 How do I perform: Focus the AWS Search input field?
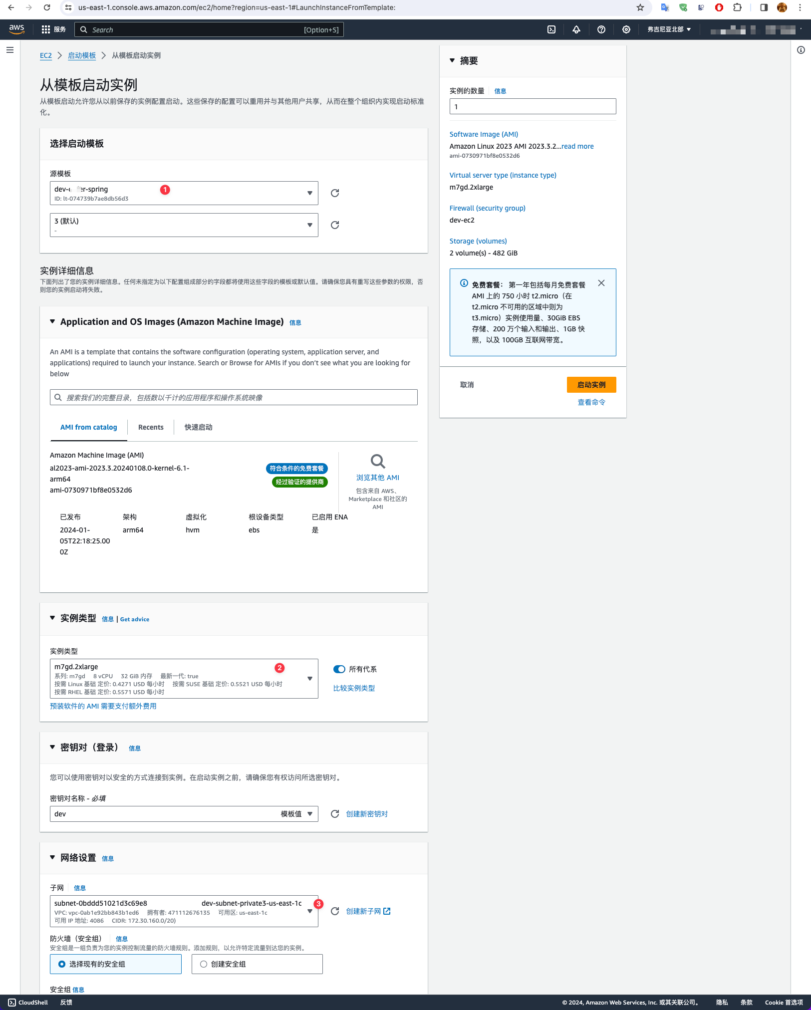[209, 29]
